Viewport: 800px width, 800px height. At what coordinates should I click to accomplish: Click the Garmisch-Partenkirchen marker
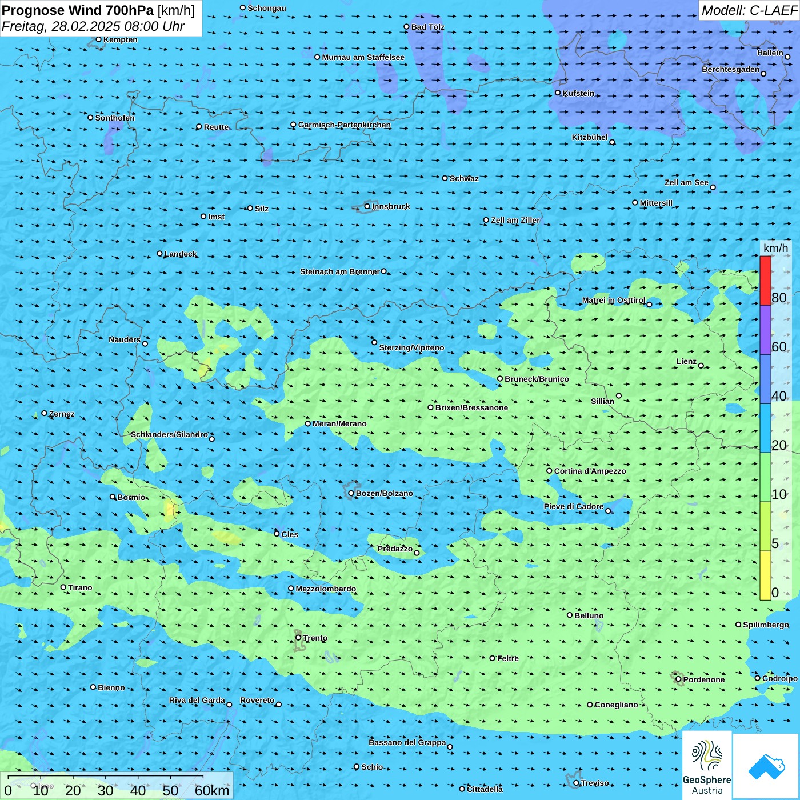293,125
